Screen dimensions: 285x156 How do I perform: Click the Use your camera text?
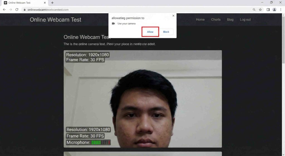click(126, 23)
